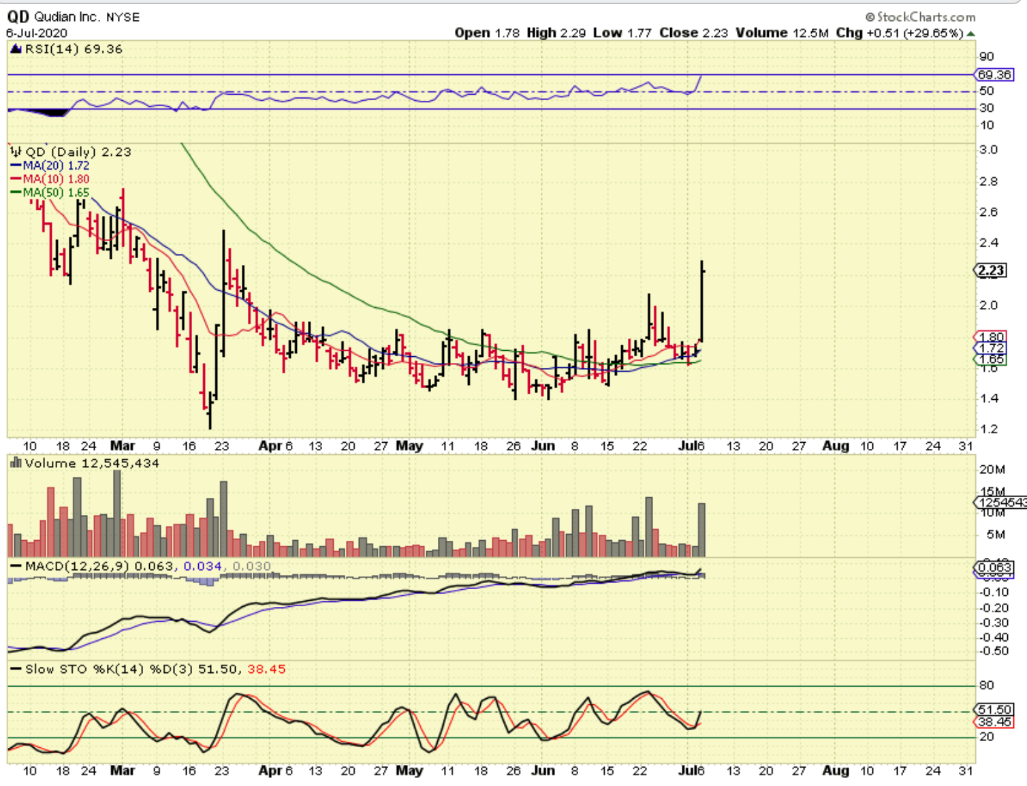Click the Jul6 date label under price chart
The image size is (1027, 786).
click(692, 445)
